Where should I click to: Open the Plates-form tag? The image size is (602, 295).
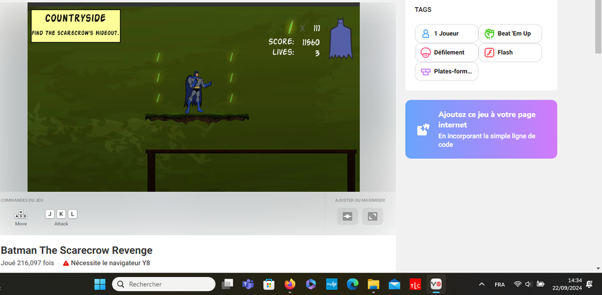[x=447, y=72]
